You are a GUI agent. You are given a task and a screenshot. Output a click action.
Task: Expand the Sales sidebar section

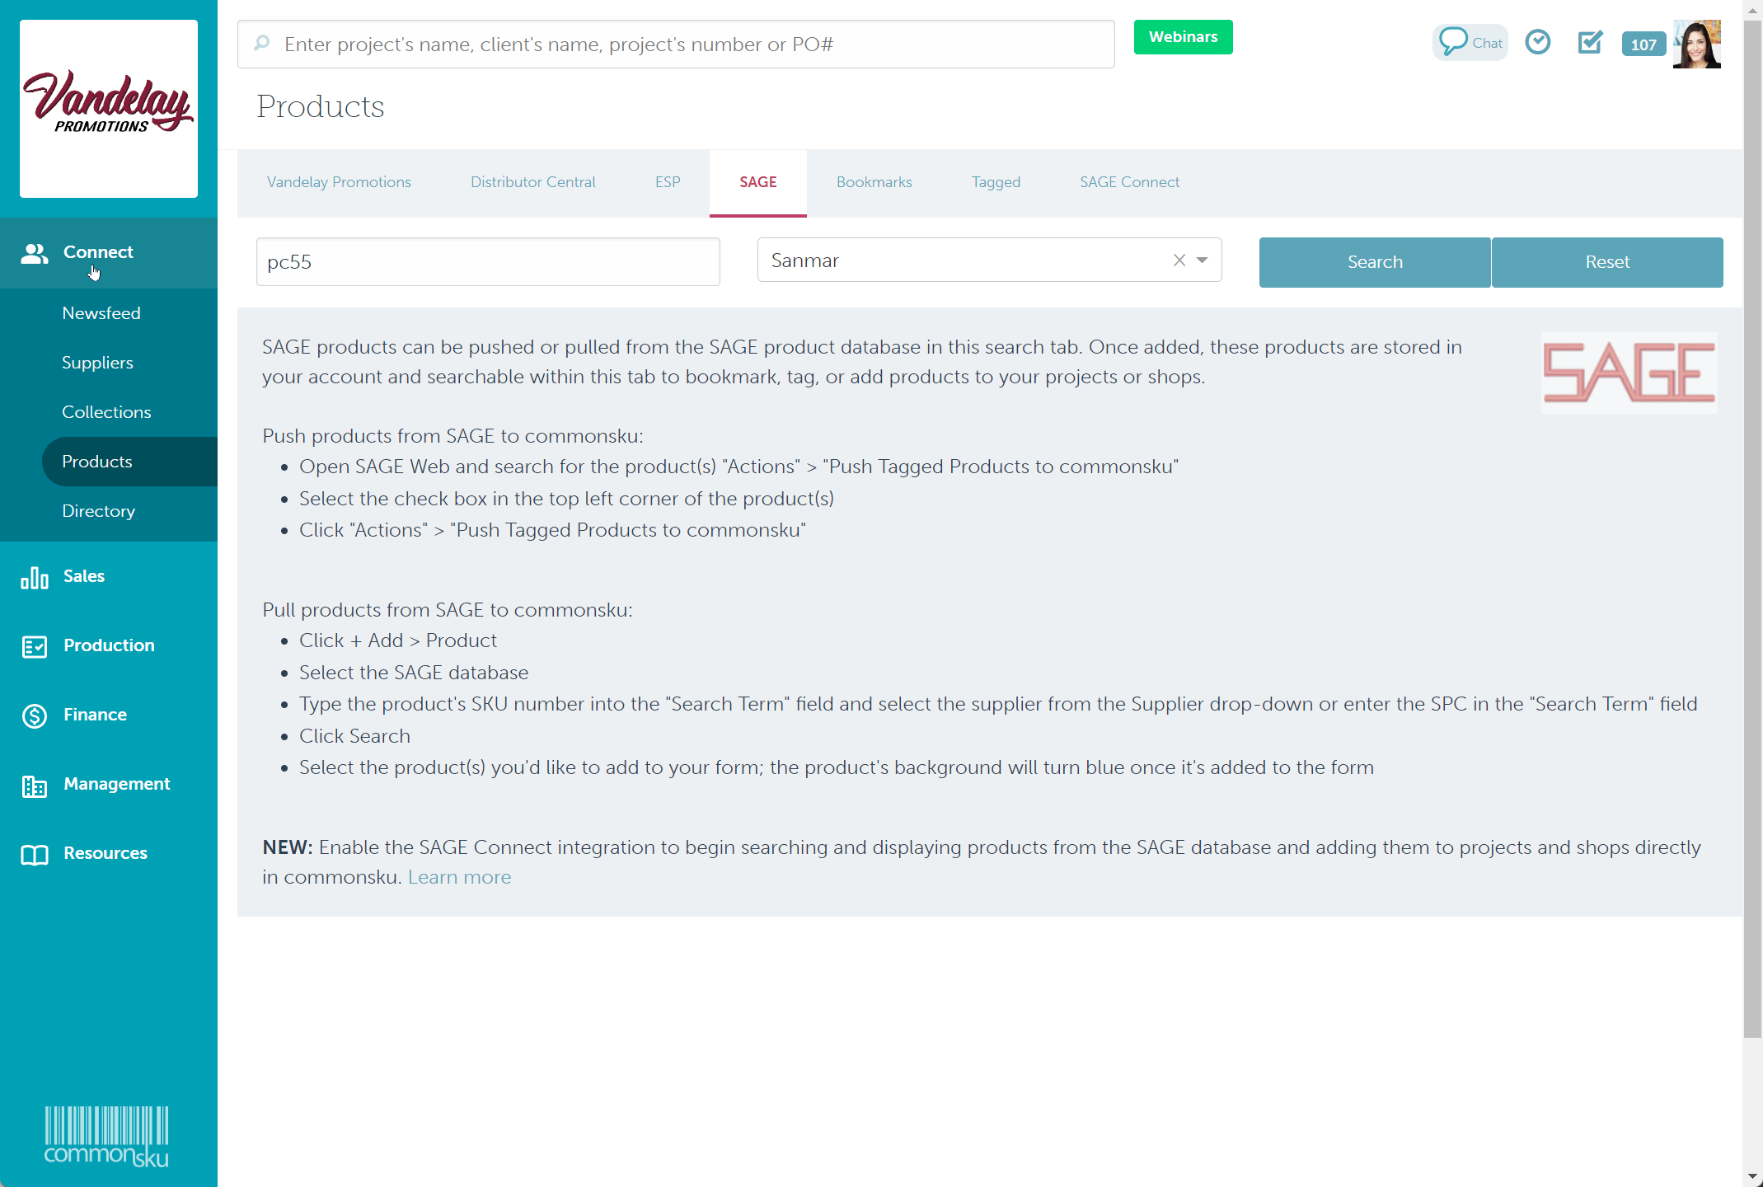coord(109,577)
